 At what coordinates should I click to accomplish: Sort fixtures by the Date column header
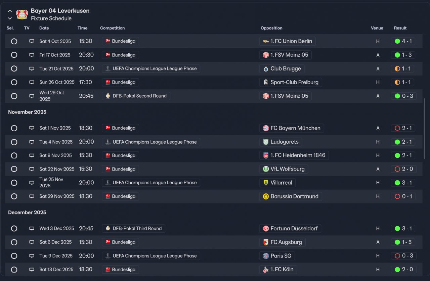pos(44,28)
